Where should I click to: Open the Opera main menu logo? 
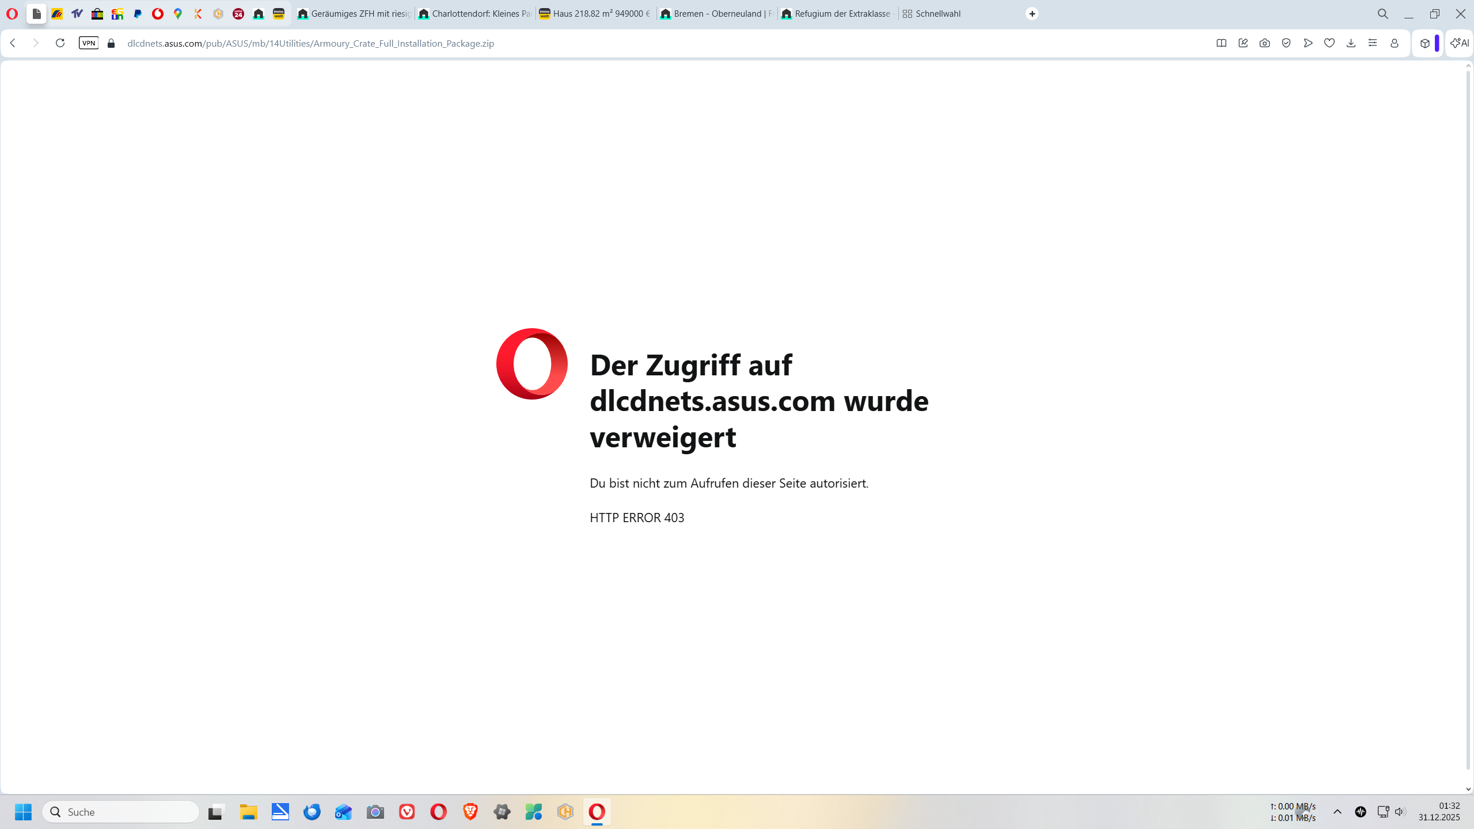[x=12, y=13]
